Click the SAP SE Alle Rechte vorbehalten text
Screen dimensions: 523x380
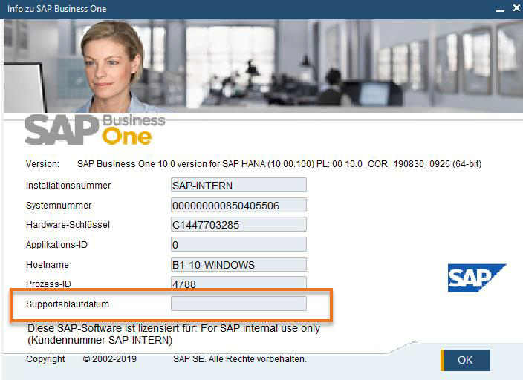239,359
